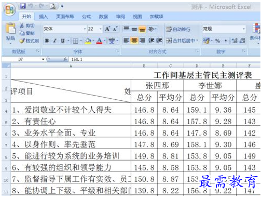Screen dimensions: 262x198
Task: Align text to bottom of cell
Action: tap(142, 29)
